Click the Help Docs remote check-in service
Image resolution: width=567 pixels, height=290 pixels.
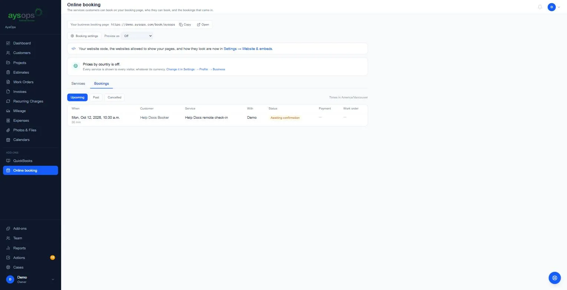pyautogui.click(x=206, y=118)
